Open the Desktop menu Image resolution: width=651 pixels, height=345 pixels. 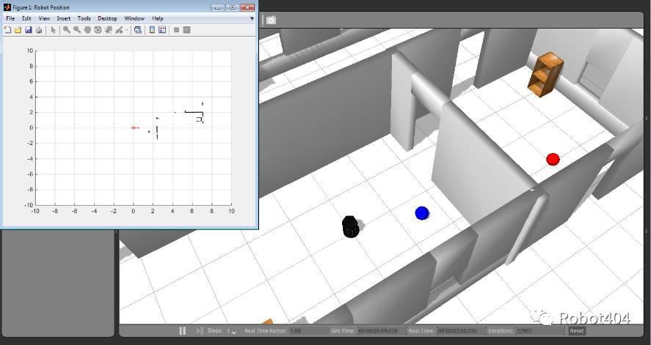(108, 18)
